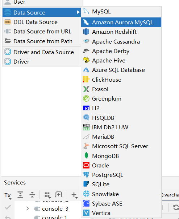Click the HSQLDB icon
This screenshot has height=219, width=179.
click(86, 118)
